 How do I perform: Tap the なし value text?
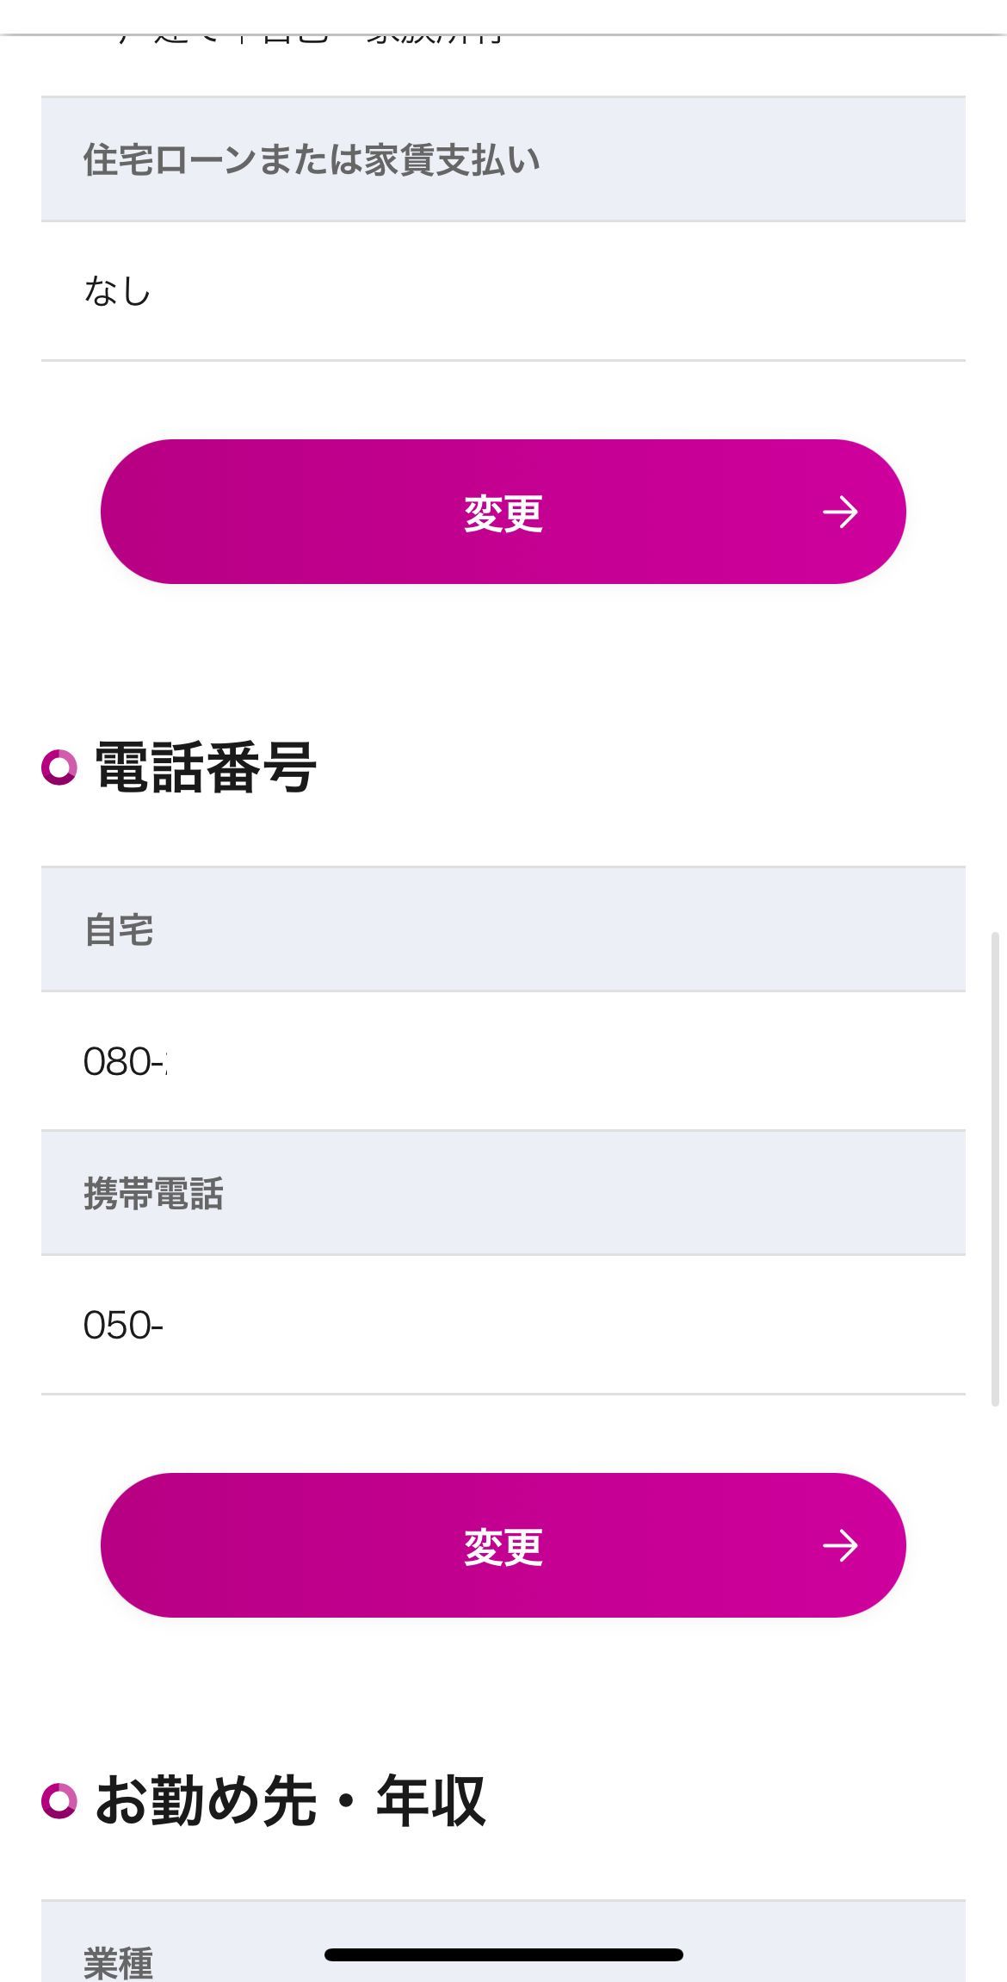pyautogui.click(x=118, y=292)
